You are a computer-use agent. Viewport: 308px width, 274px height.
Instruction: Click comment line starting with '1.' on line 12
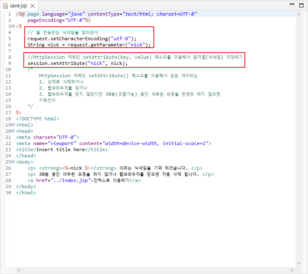pyautogui.click(x=61, y=82)
